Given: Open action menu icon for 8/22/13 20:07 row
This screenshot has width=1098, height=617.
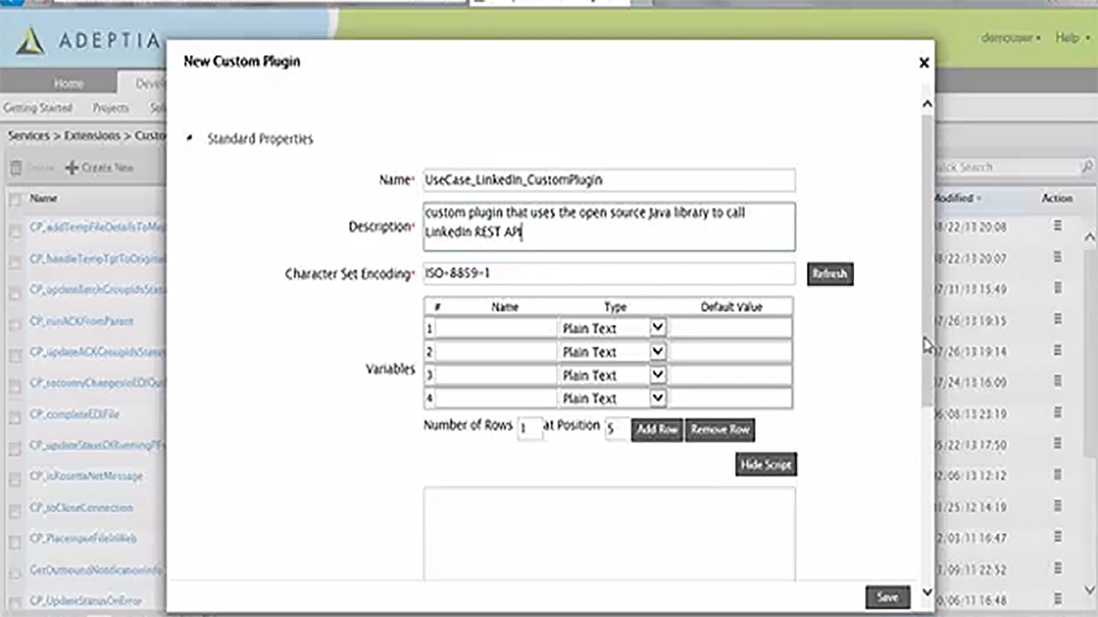Looking at the screenshot, I should pyautogui.click(x=1057, y=258).
